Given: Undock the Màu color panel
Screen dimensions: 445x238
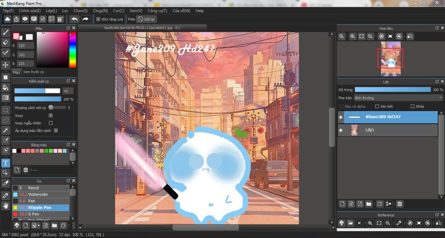Looking at the screenshot, I should click(68, 28).
